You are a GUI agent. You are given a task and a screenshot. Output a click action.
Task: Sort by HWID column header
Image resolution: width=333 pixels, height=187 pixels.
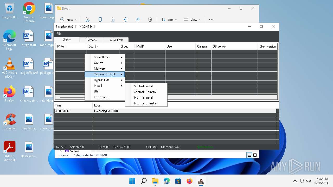[150, 46]
